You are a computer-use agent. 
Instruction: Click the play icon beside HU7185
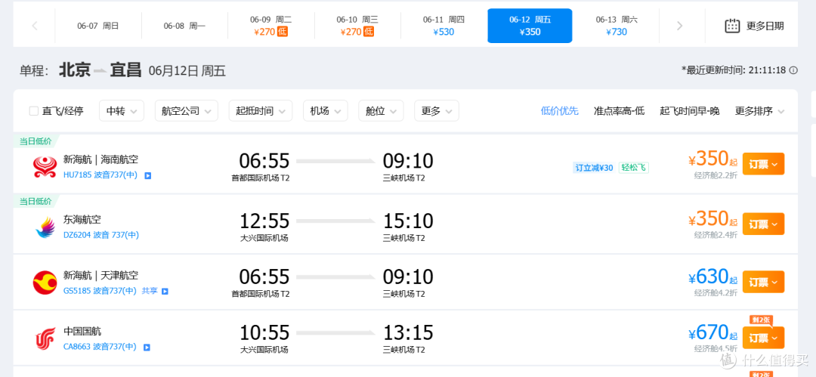tap(148, 175)
